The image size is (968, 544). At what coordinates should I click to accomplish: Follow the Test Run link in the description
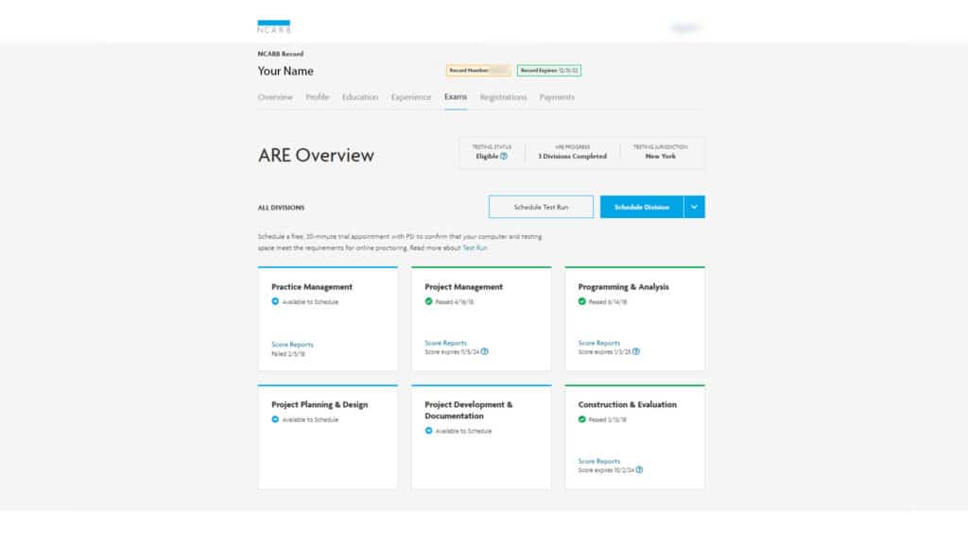pos(475,248)
